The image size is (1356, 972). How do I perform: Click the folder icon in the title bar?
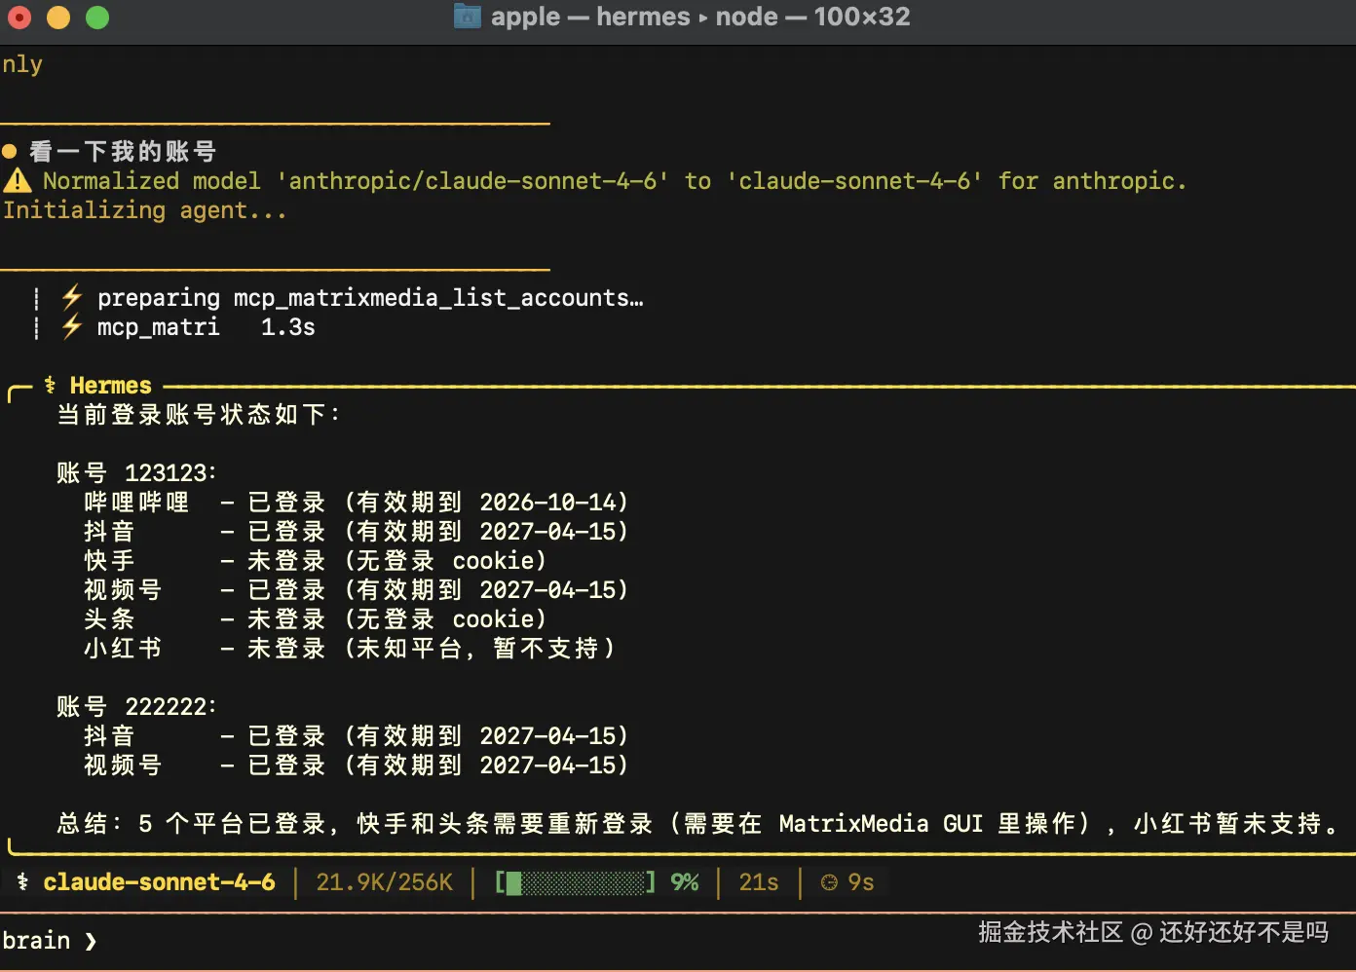pyautogui.click(x=468, y=17)
